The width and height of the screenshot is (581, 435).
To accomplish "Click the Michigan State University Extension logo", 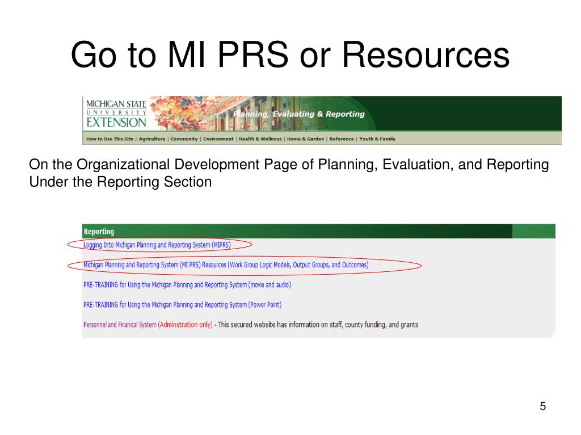I will coord(116,113).
